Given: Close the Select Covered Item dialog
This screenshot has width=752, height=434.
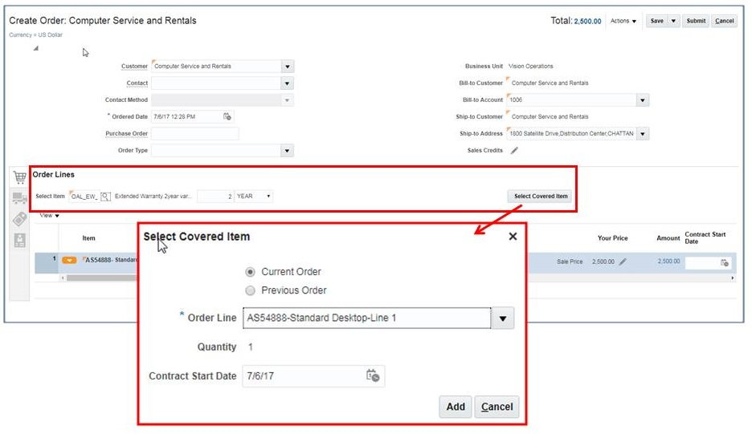Looking at the screenshot, I should tap(513, 236).
